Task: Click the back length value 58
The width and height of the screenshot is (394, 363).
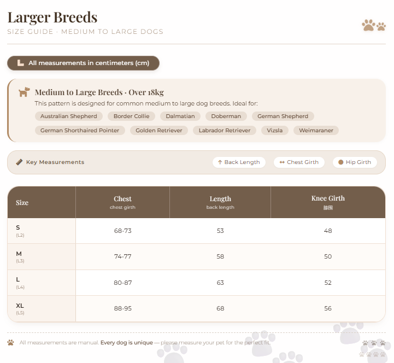Action: point(220,256)
